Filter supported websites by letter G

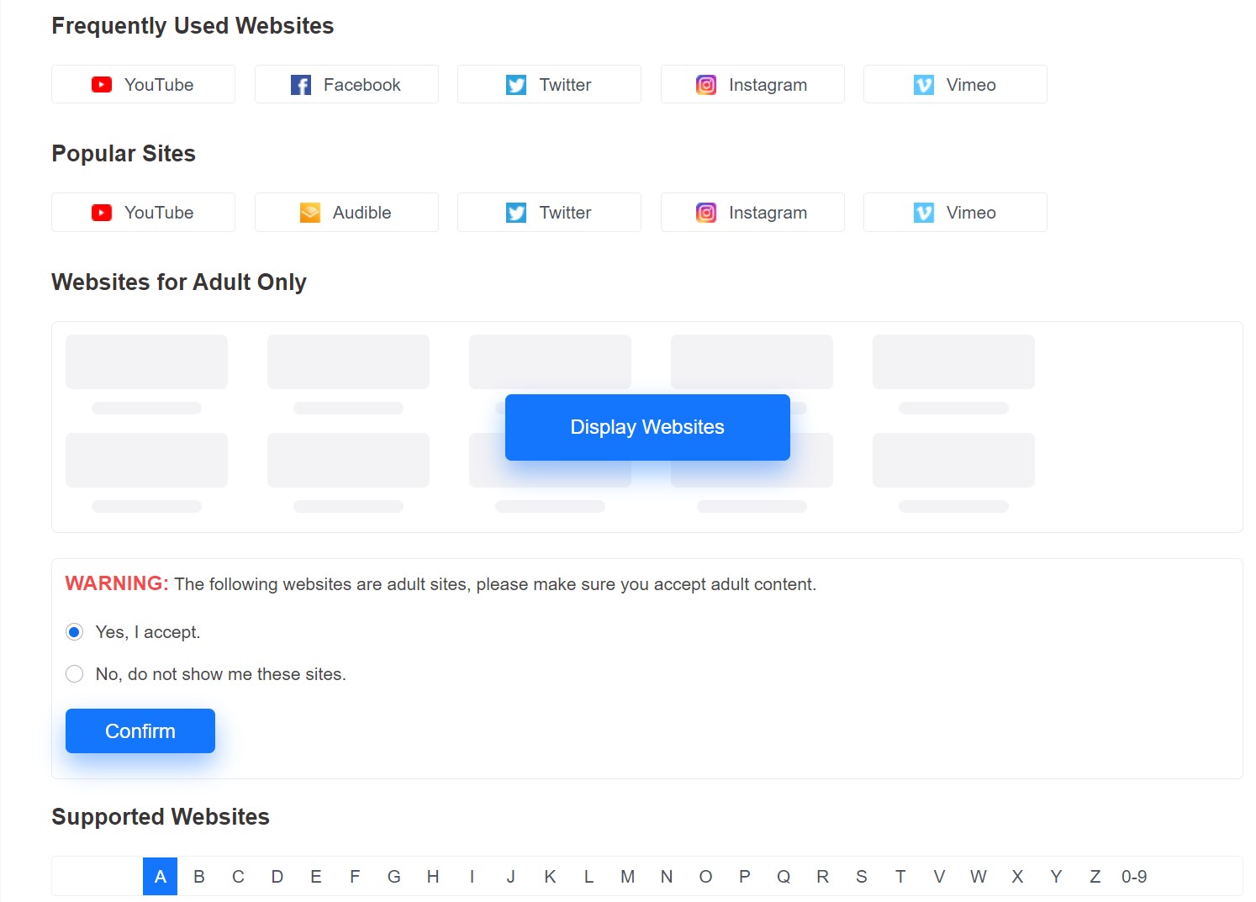coord(394,877)
